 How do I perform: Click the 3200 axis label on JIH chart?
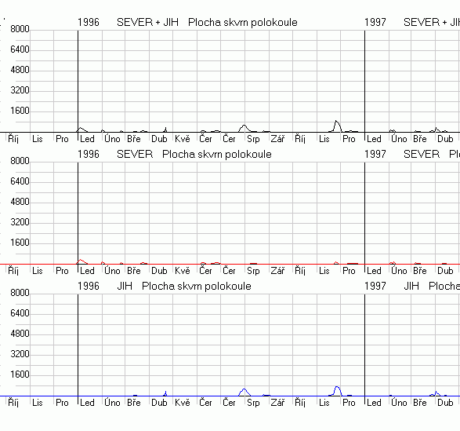click(20, 354)
